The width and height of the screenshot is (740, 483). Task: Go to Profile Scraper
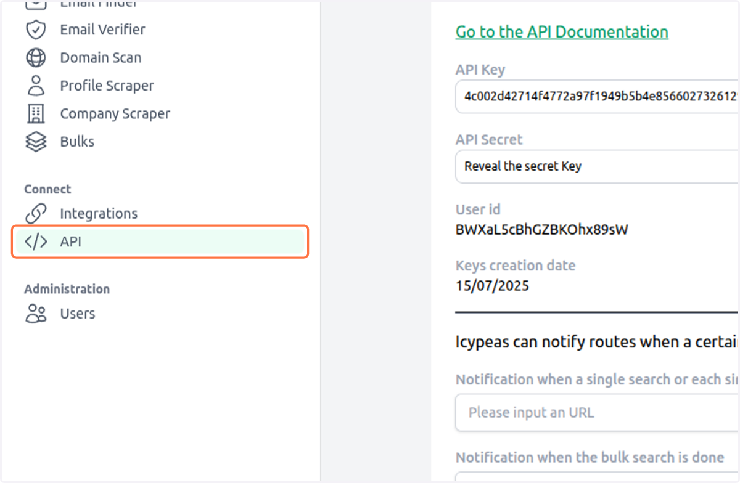[x=107, y=86]
